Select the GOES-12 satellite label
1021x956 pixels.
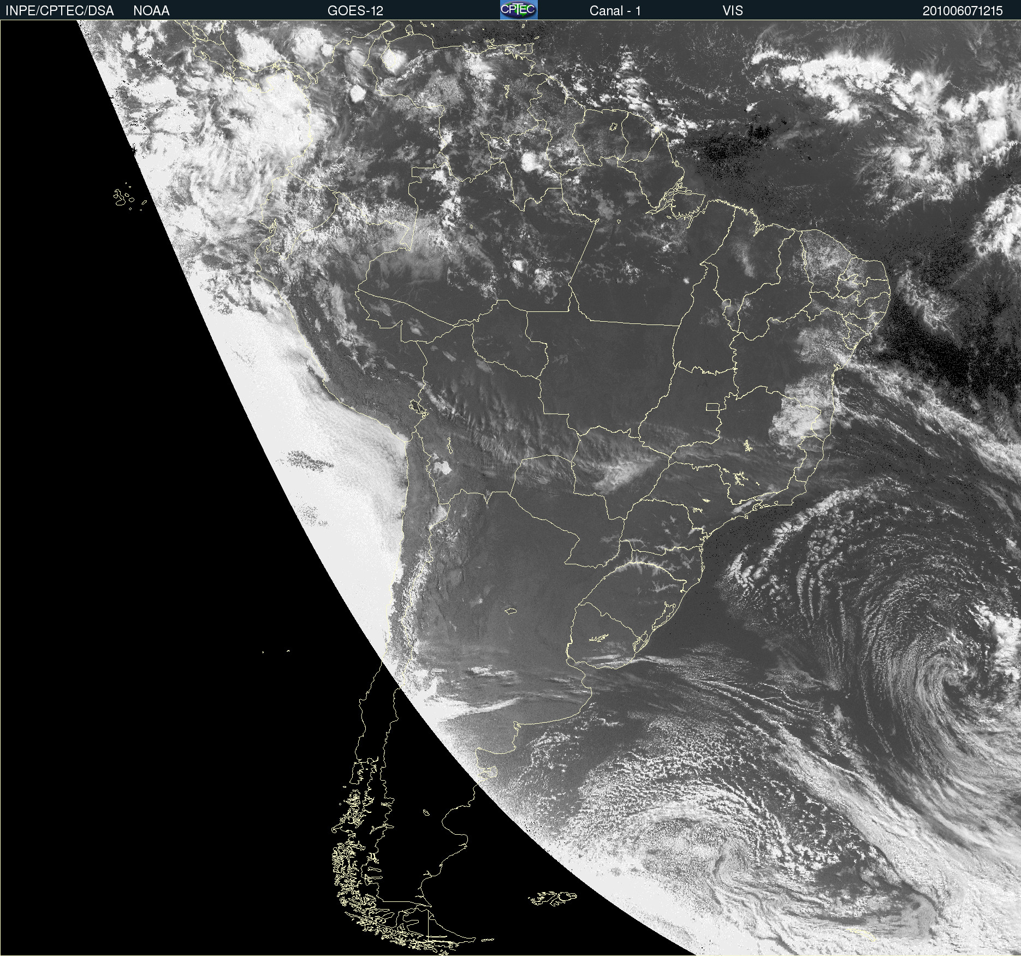point(355,11)
